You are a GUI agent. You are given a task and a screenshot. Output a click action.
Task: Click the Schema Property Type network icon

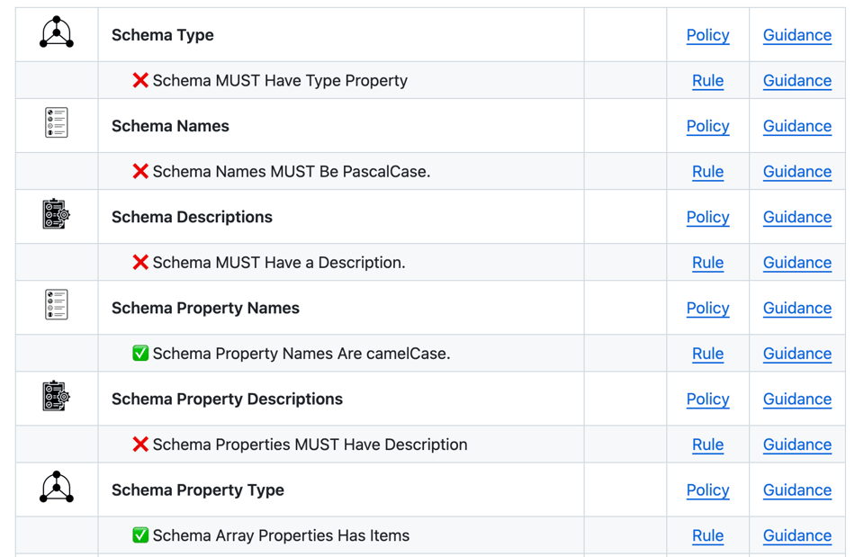coord(57,487)
